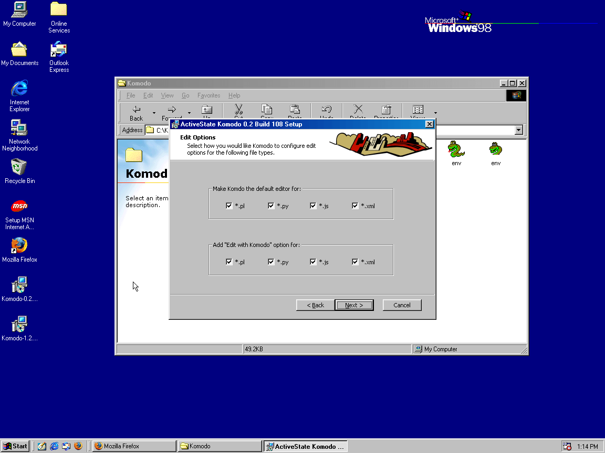Screen dimensions: 605x453
Task: Click the C:\K path in the Address field
Action: click(x=162, y=130)
